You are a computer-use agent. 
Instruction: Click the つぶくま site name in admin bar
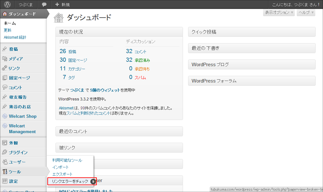[26, 4]
